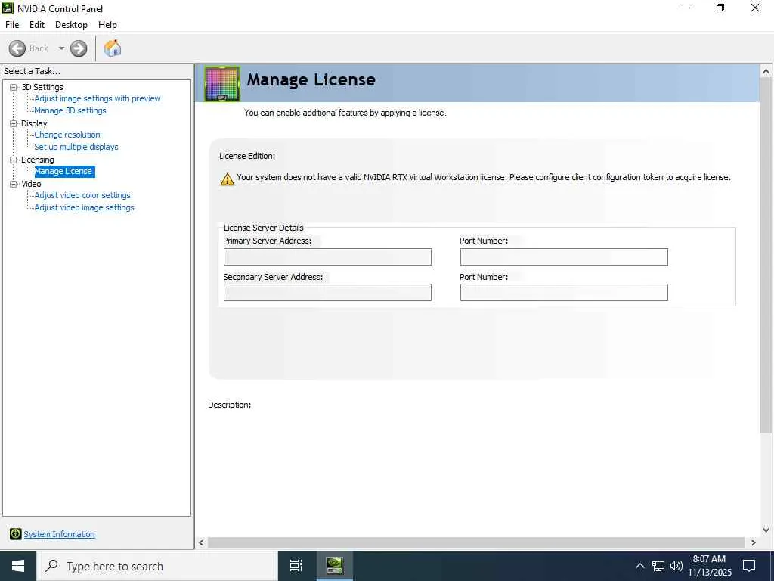The height and width of the screenshot is (581, 774).
Task: Go back with the Back arrow icon
Action: coord(17,48)
